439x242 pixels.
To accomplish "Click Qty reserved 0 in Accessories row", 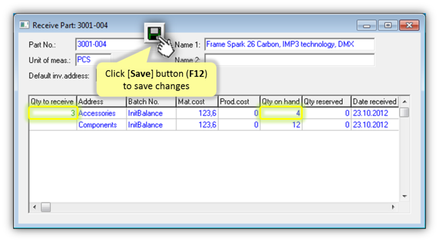I will point(326,113).
